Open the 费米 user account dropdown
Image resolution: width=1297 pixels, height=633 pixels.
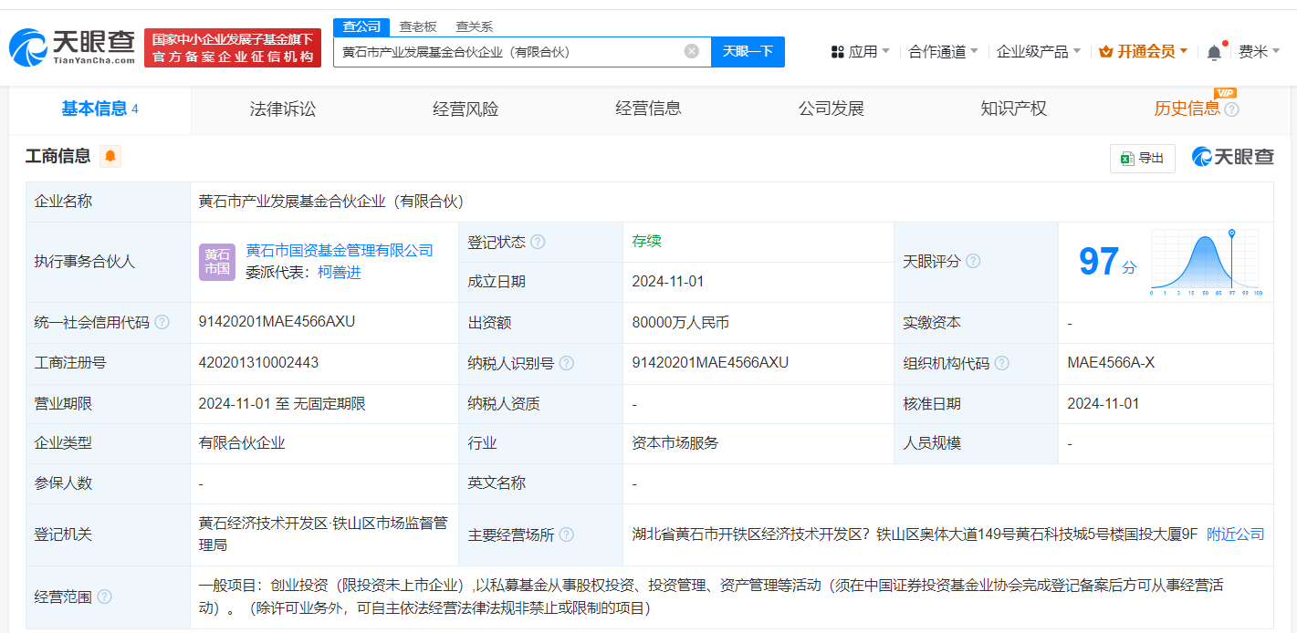click(1259, 51)
